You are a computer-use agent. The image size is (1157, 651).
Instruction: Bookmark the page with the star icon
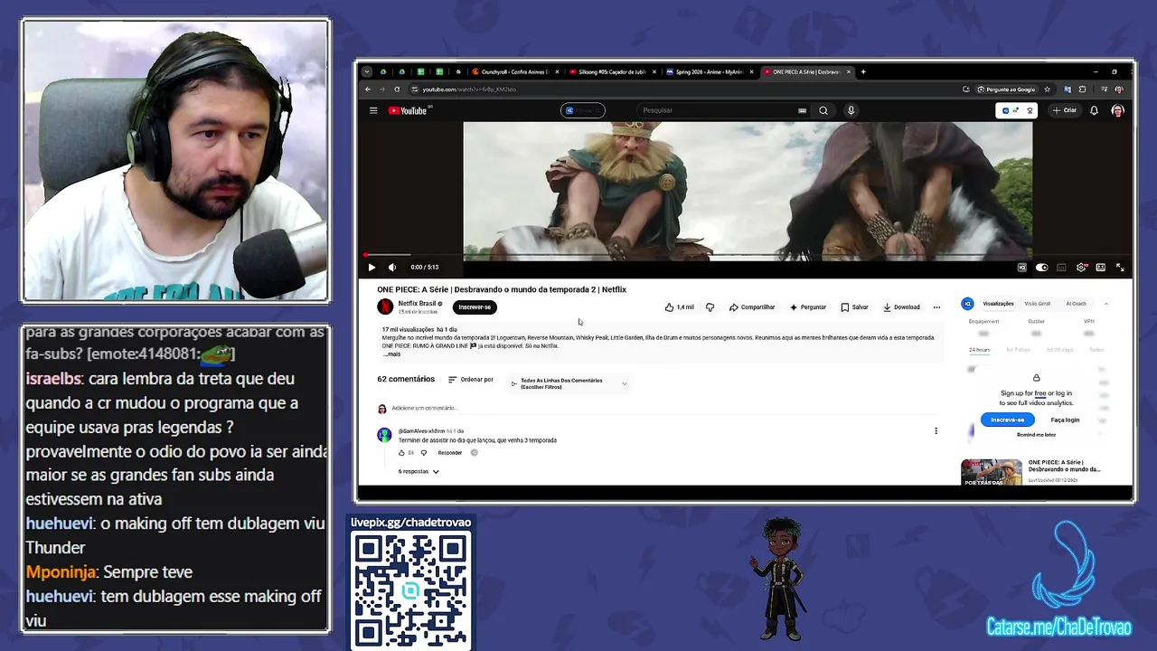pyautogui.click(x=1048, y=90)
